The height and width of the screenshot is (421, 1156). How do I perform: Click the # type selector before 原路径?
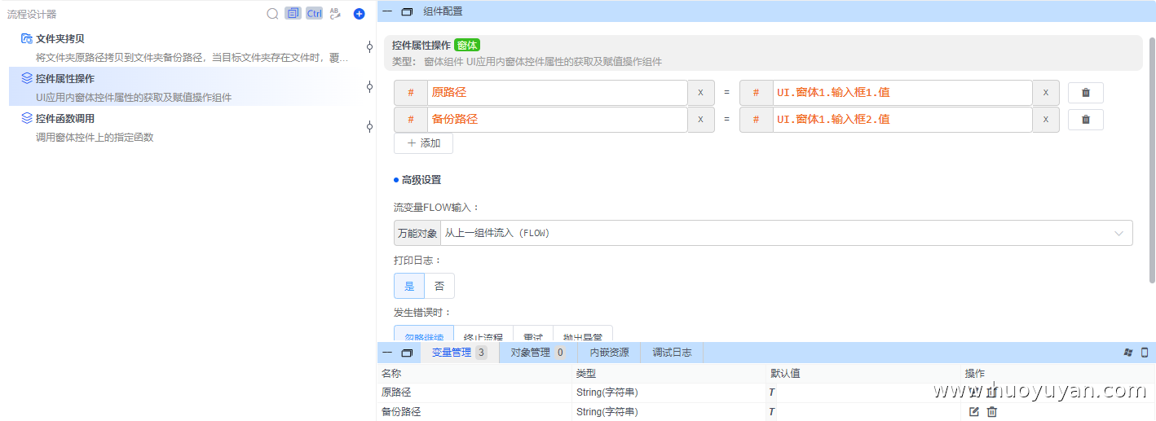click(x=411, y=93)
